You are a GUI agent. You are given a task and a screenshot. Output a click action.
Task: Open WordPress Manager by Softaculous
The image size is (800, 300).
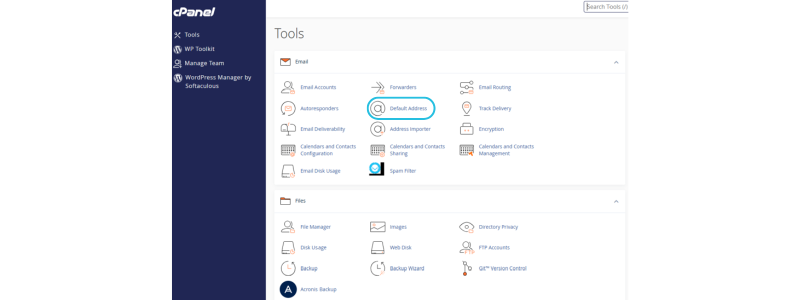click(x=212, y=81)
